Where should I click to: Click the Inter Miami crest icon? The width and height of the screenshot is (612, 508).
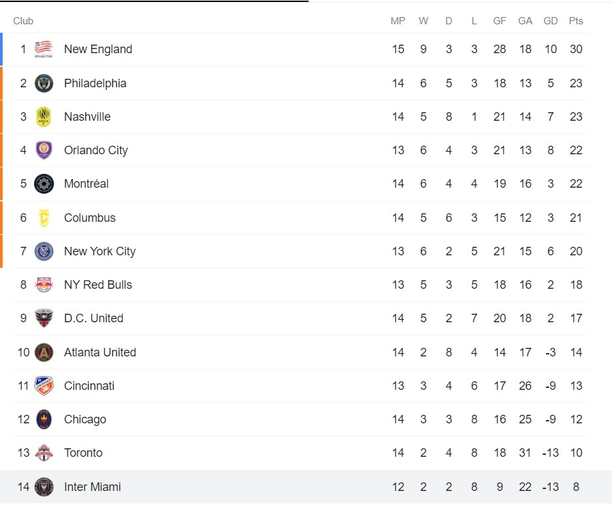point(44,487)
